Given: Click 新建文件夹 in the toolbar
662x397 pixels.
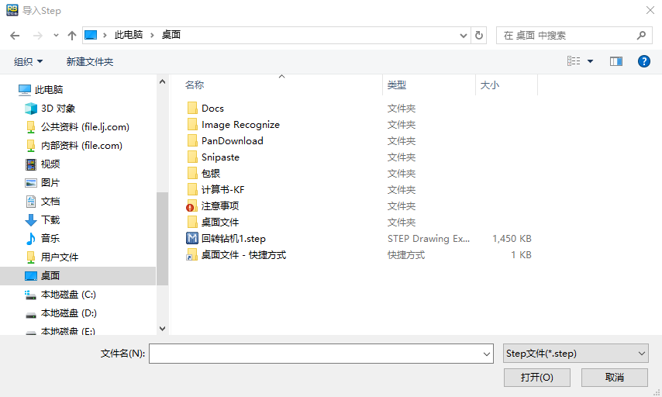Looking at the screenshot, I should click(x=90, y=61).
